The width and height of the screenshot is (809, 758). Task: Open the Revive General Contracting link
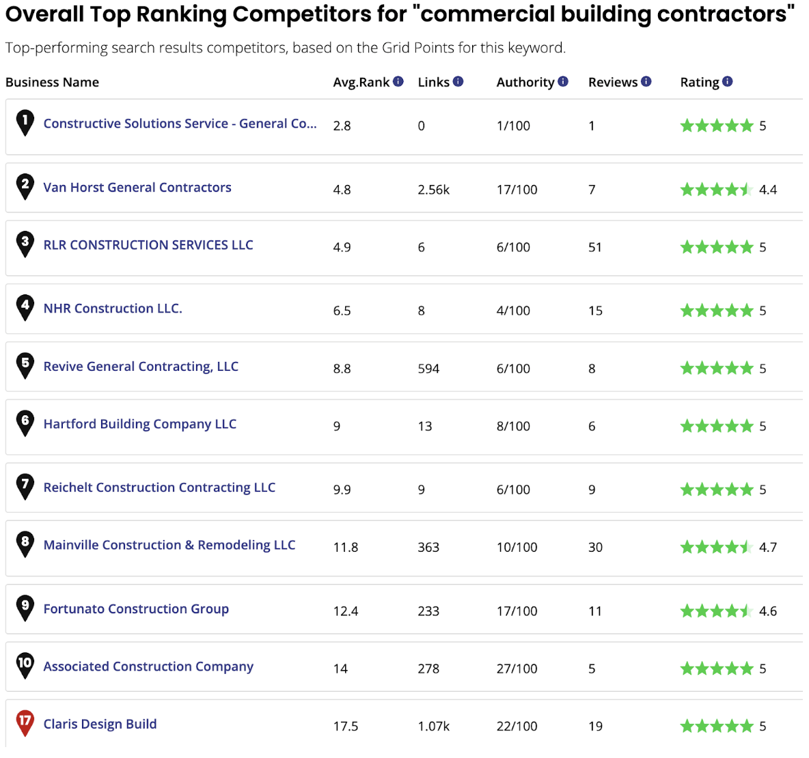click(141, 367)
